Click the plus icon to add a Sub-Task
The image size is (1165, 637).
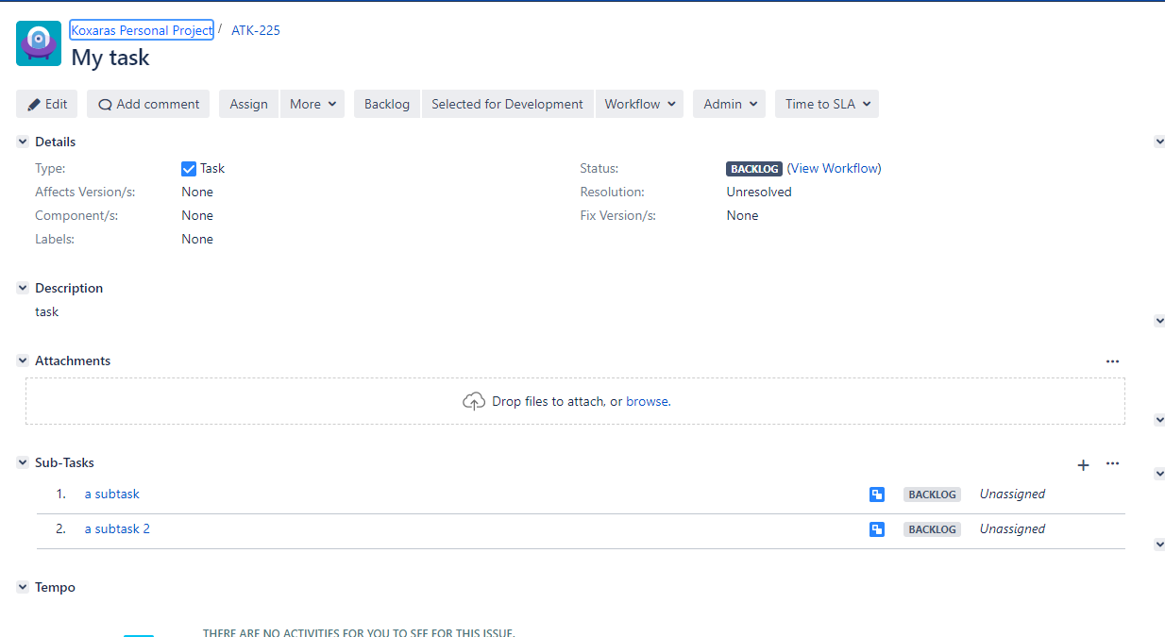tap(1083, 463)
